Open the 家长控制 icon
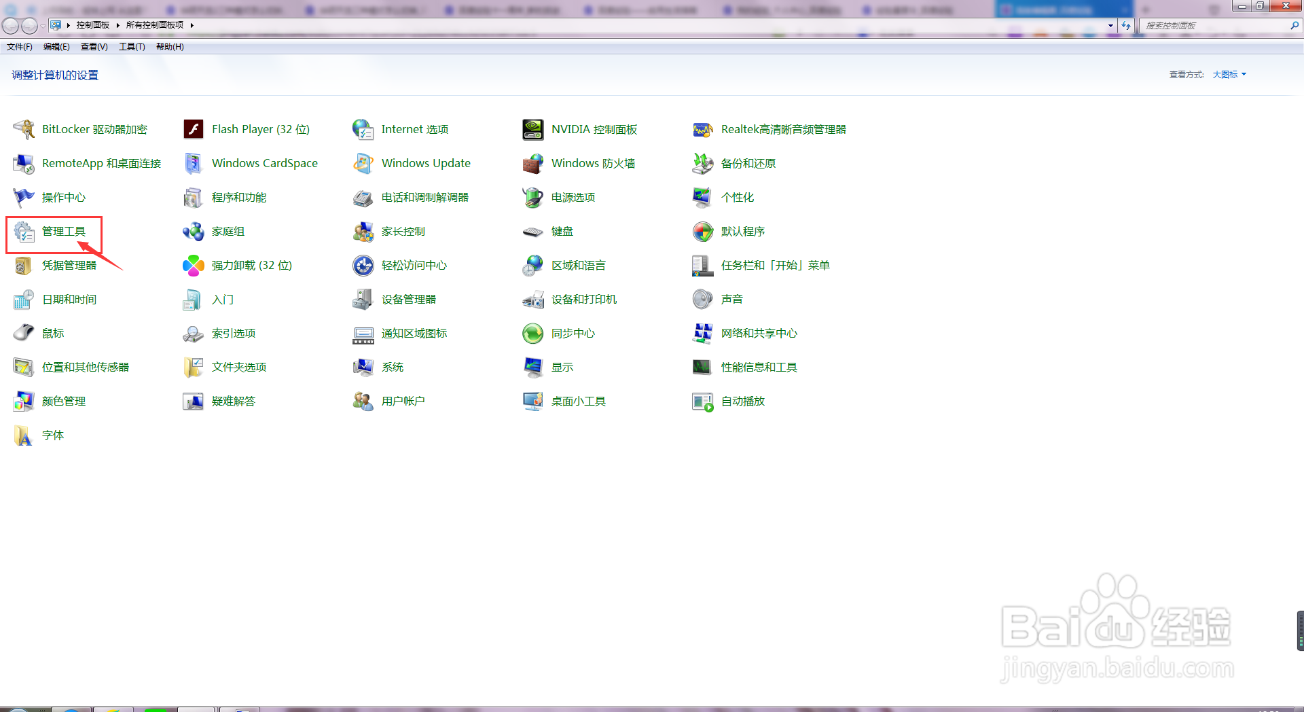The image size is (1304, 712). coord(363,231)
